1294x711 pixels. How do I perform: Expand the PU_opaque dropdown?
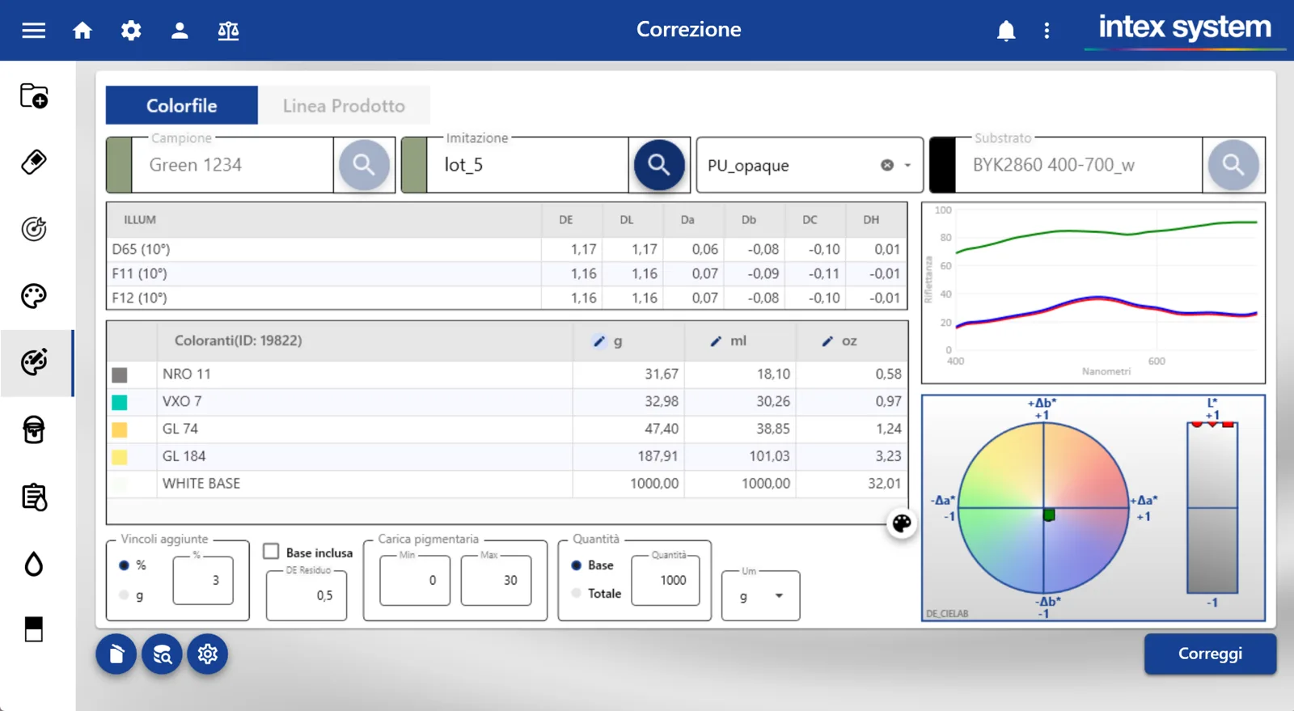[x=907, y=165]
